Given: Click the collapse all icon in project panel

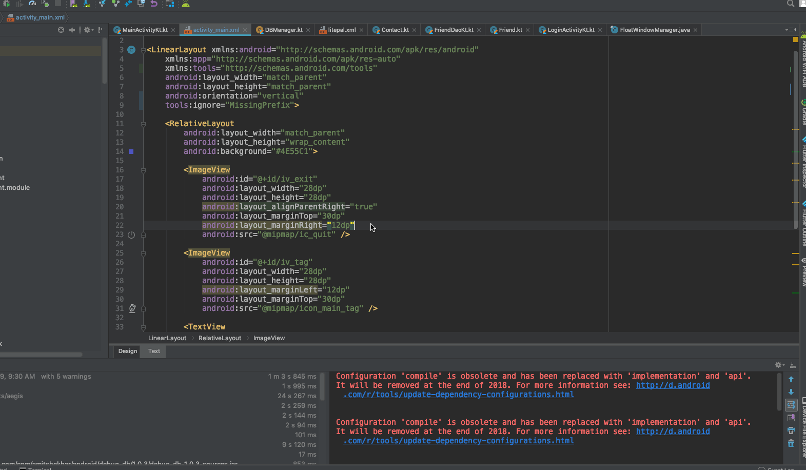Looking at the screenshot, I should click(x=72, y=30).
